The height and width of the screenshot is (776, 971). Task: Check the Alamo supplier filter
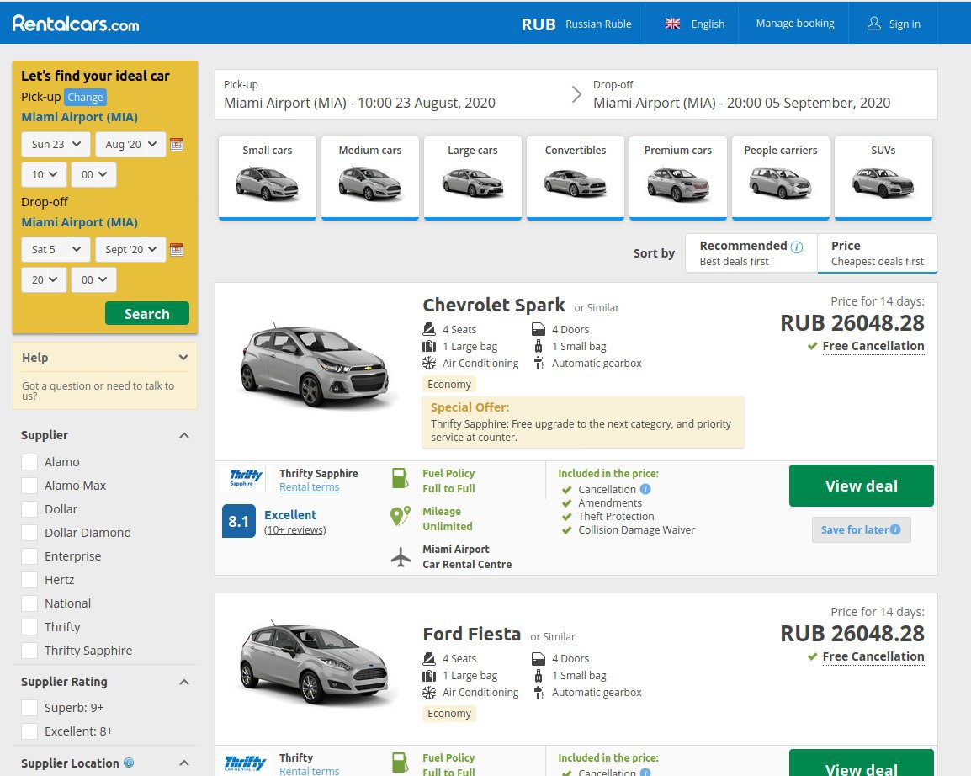click(29, 462)
